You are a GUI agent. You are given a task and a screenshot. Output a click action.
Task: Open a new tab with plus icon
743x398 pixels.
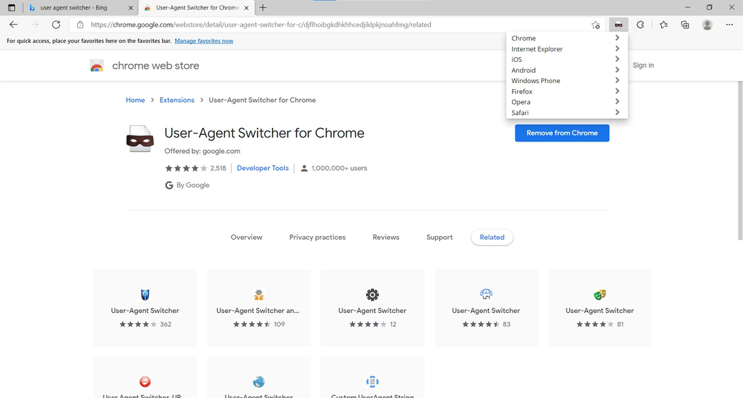[x=262, y=7]
